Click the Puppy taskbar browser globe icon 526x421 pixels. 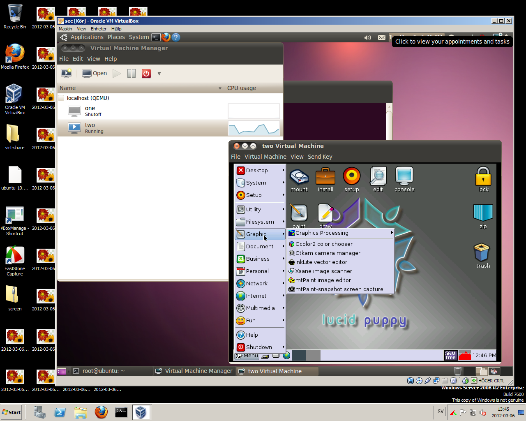click(x=286, y=356)
